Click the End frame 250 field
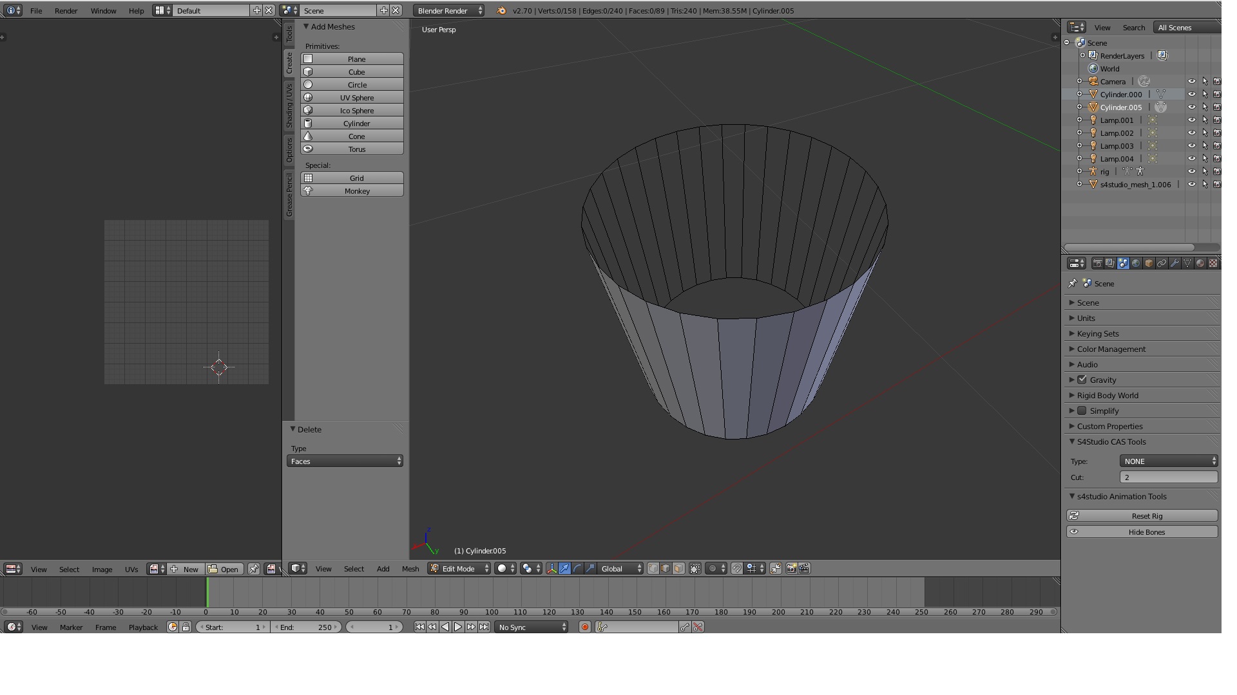The image size is (1237, 695). [306, 627]
